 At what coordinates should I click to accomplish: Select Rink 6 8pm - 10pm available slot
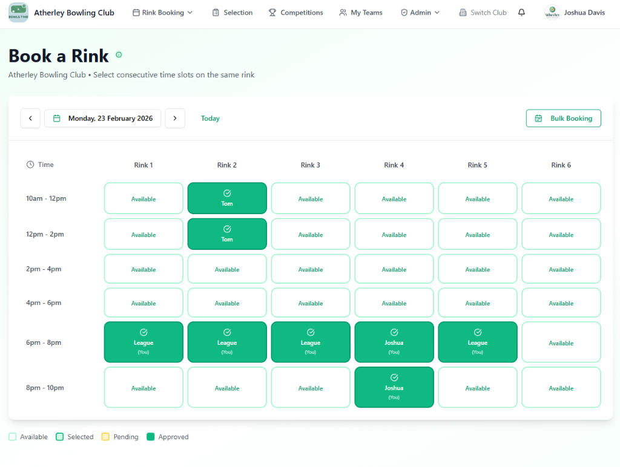click(x=561, y=387)
